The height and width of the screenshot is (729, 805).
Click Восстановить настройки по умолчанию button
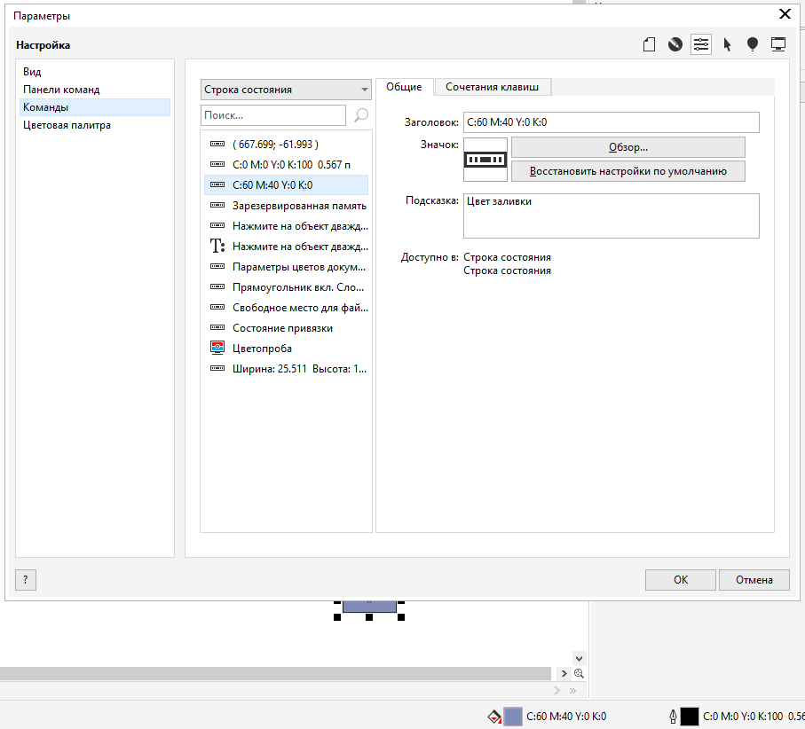(x=627, y=171)
